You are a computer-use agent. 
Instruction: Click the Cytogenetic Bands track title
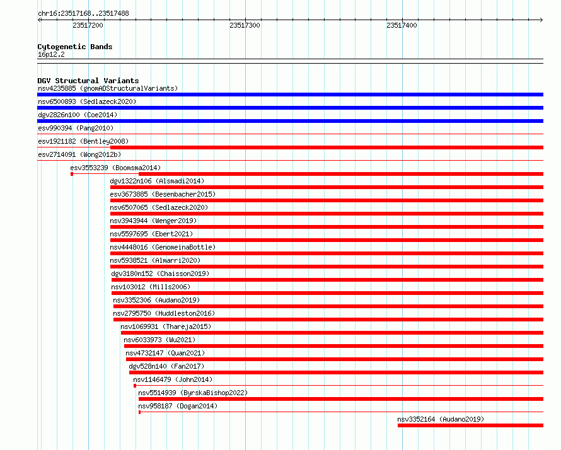pos(75,47)
